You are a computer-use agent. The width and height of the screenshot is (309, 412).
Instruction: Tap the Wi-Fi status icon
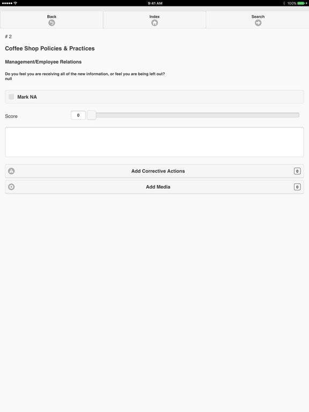(x=16, y=3)
